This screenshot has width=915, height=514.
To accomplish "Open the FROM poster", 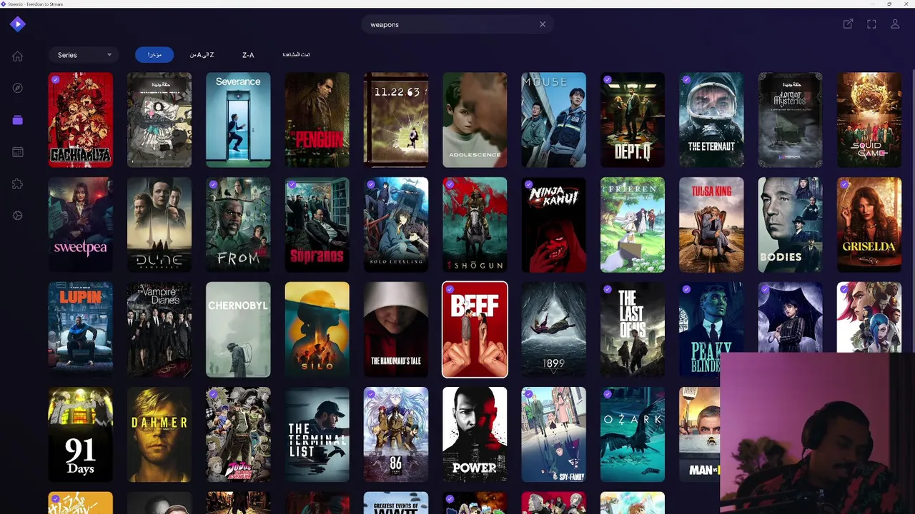I will (238, 225).
